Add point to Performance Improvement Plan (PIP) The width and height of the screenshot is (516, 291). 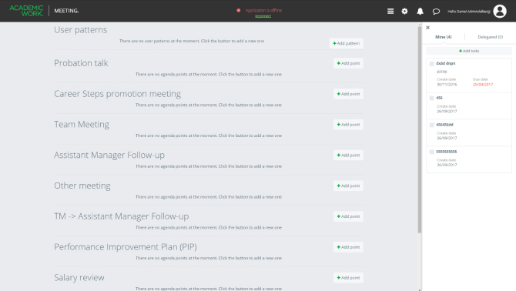pos(348,247)
